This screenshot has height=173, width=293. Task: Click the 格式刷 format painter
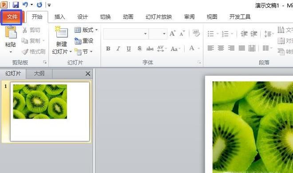coord(33,51)
